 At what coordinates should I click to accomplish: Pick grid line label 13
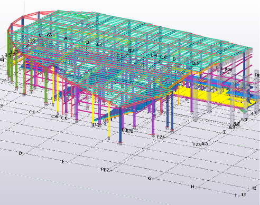[x=244, y=194]
